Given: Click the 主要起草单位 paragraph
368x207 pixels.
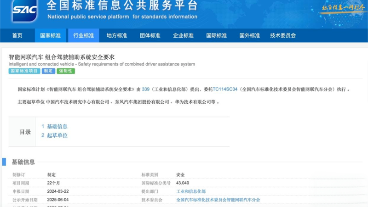Looking at the screenshot, I should 119,102.
